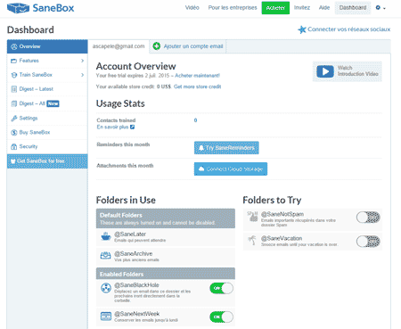This screenshot has width=401, height=329.
Task: Click the Features folder icon in sidebar
Action: click(13, 61)
